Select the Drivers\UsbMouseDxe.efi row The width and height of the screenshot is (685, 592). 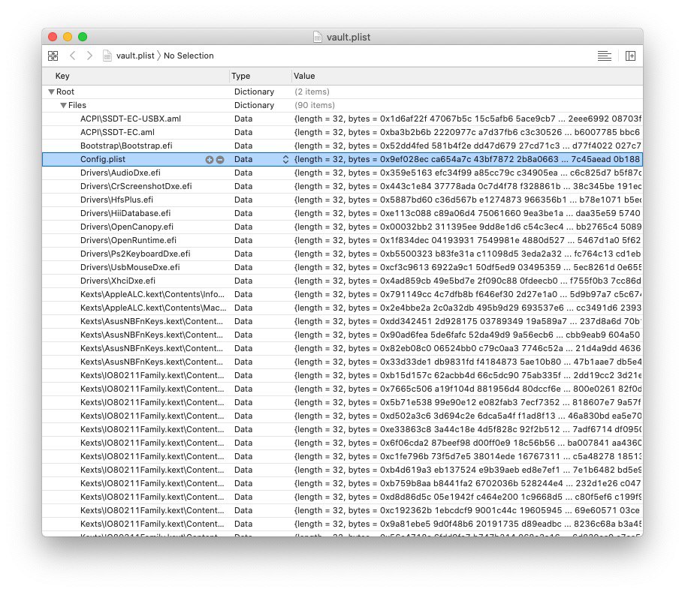342,267
